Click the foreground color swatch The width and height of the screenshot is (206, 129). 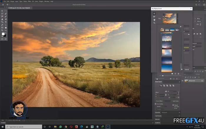(3, 34)
